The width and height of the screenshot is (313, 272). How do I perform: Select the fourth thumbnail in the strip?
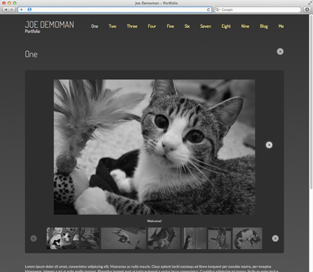(164, 239)
